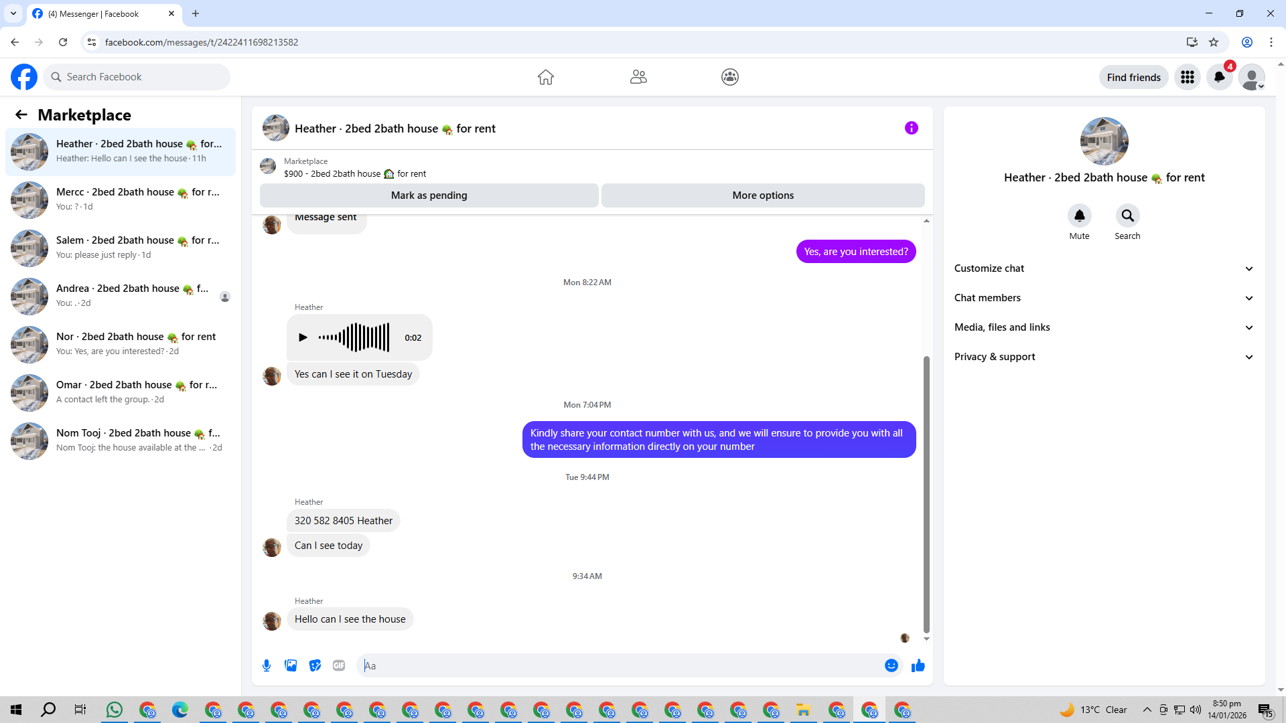The image size is (1286, 723).
Task: Attach a file using the photo icon
Action: [291, 665]
